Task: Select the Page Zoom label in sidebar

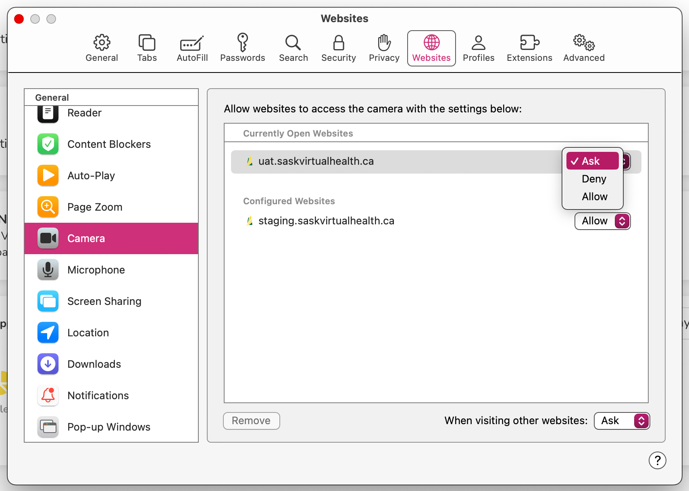Action: pos(95,207)
